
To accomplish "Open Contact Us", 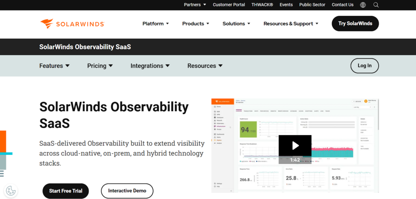I will [342, 5].
